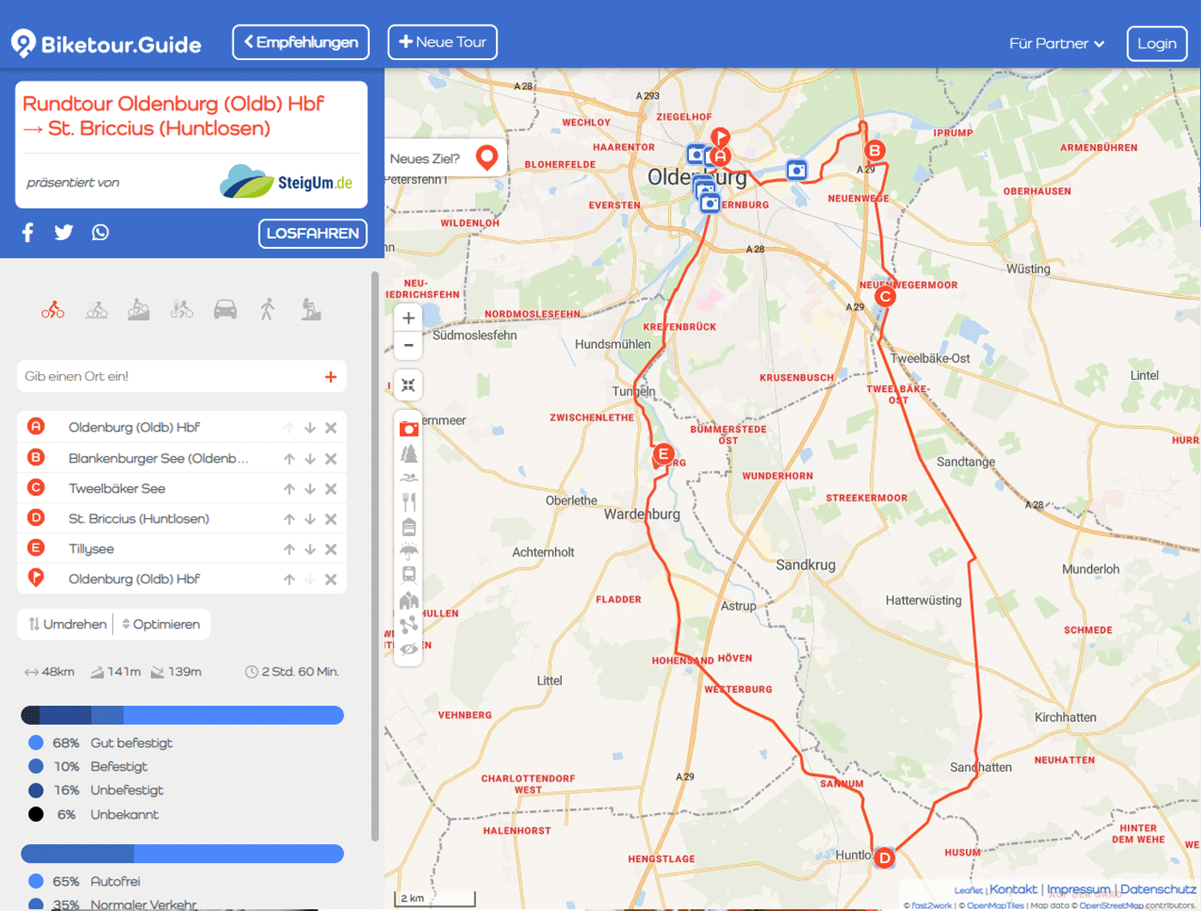
Task: Click the surface type distribution bar
Action: (x=182, y=715)
